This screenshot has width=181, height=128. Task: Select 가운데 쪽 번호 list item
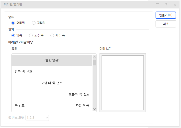(52, 83)
